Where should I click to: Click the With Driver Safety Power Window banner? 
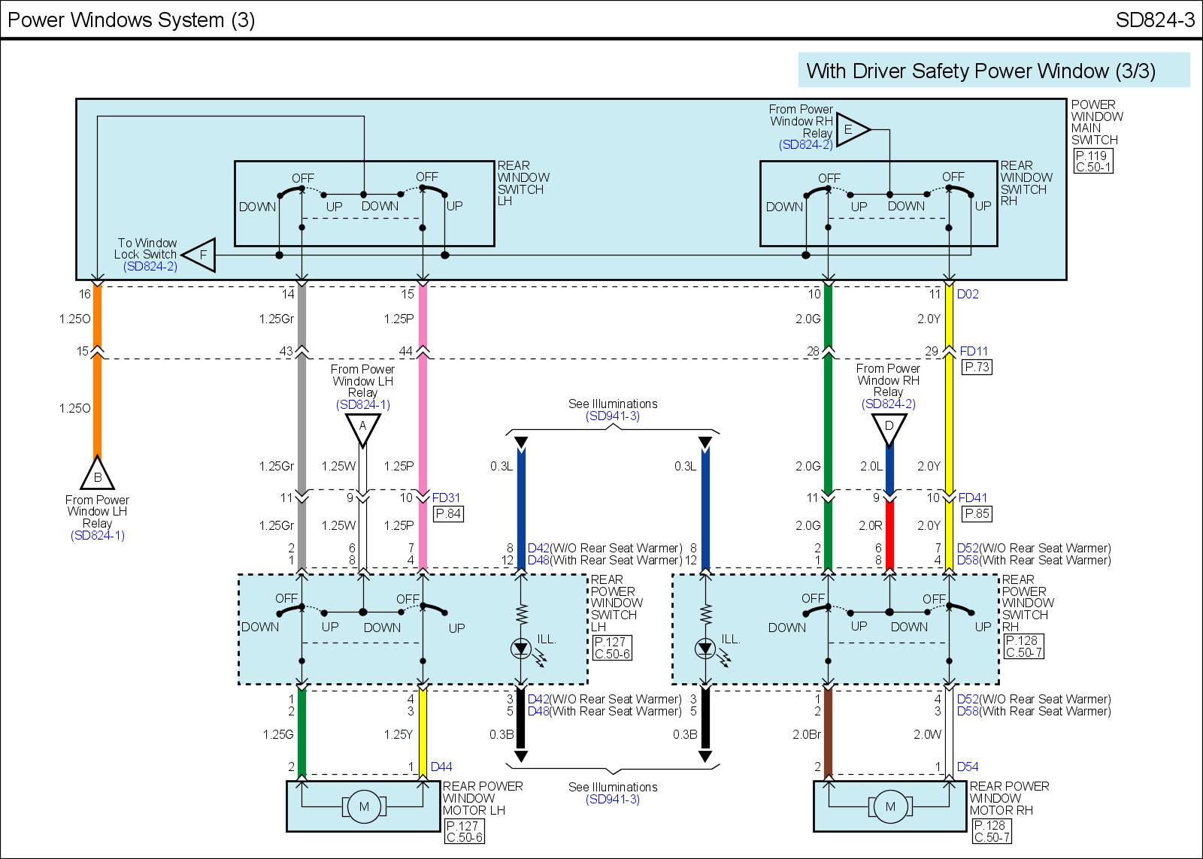pyautogui.click(x=994, y=71)
